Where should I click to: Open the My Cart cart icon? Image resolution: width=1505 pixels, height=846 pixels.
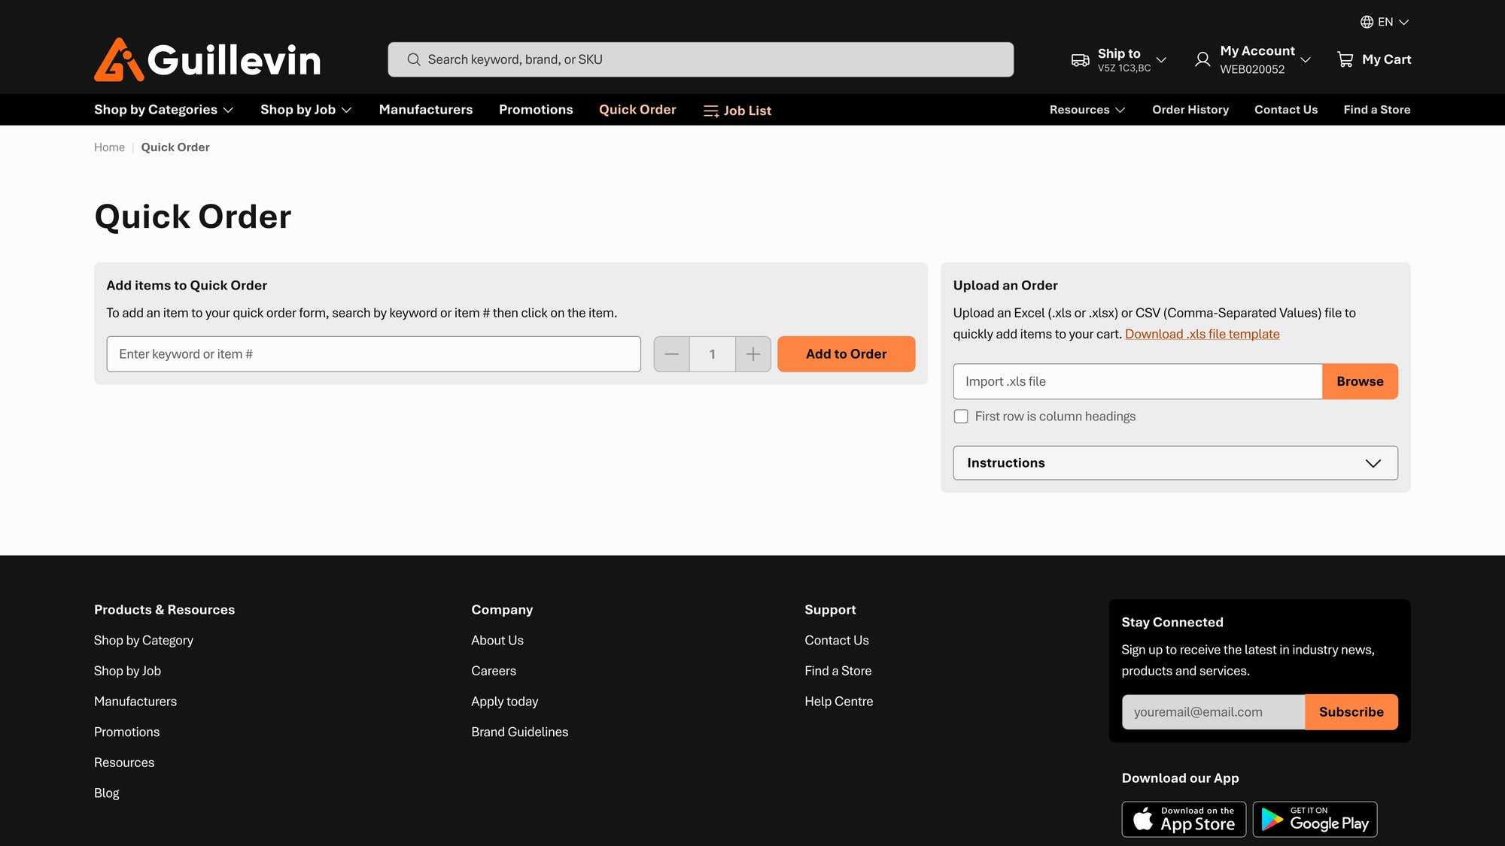(1345, 59)
